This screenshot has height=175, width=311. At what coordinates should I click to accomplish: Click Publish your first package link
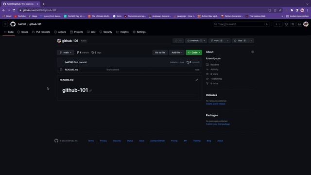point(218,124)
